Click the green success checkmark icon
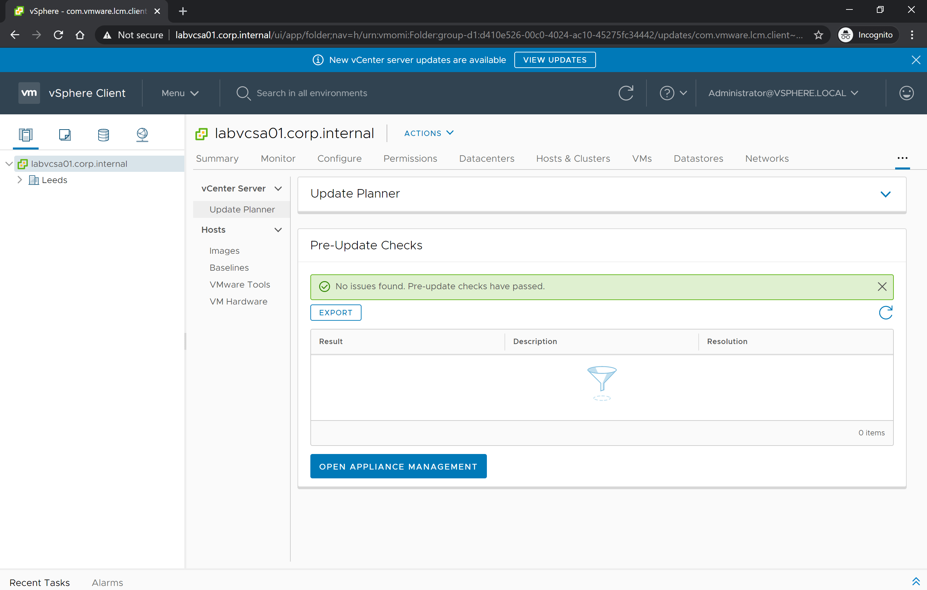927x590 pixels. click(x=325, y=286)
